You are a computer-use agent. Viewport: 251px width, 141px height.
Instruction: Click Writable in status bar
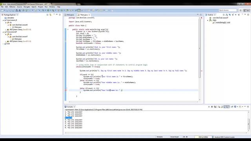tap(160, 137)
